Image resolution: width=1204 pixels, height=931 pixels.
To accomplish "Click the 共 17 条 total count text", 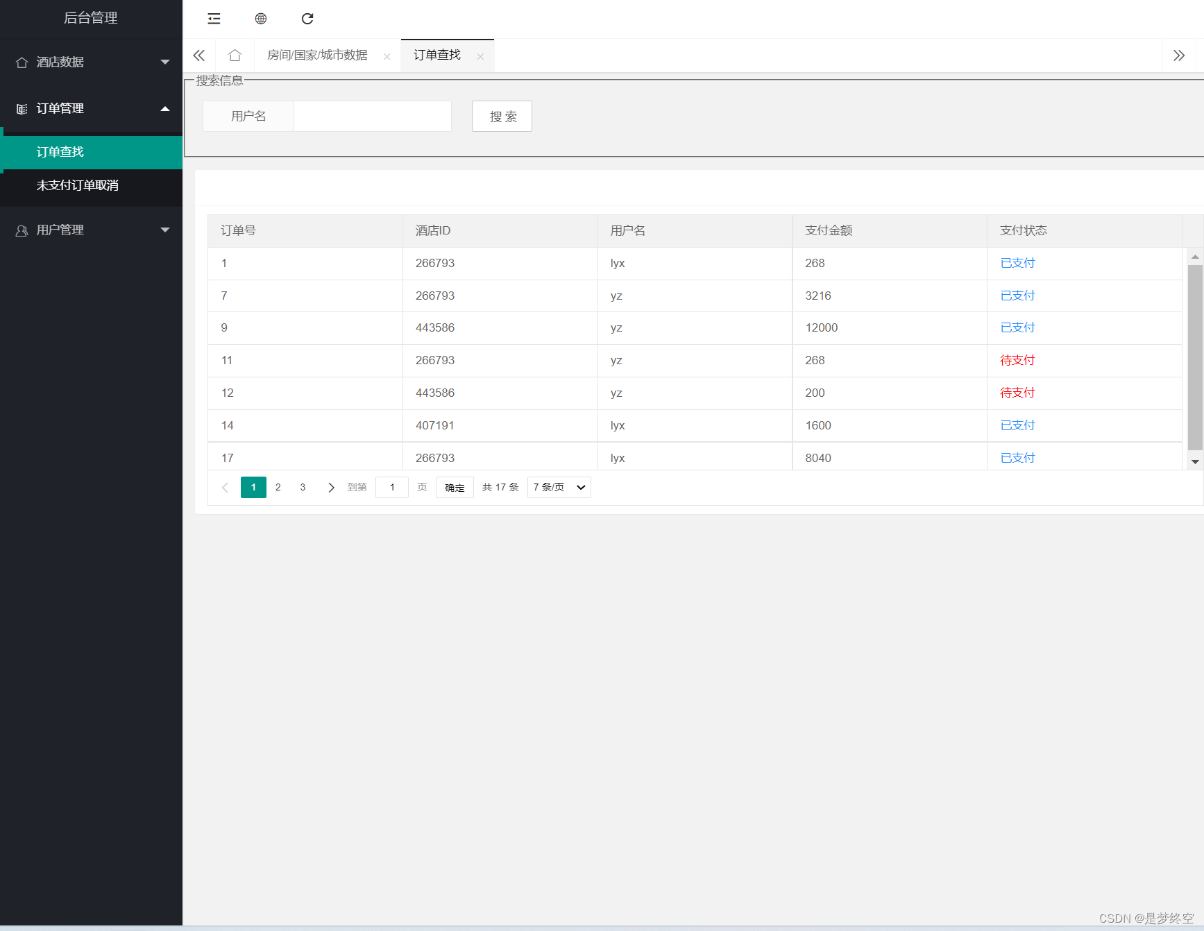I will 500,487.
